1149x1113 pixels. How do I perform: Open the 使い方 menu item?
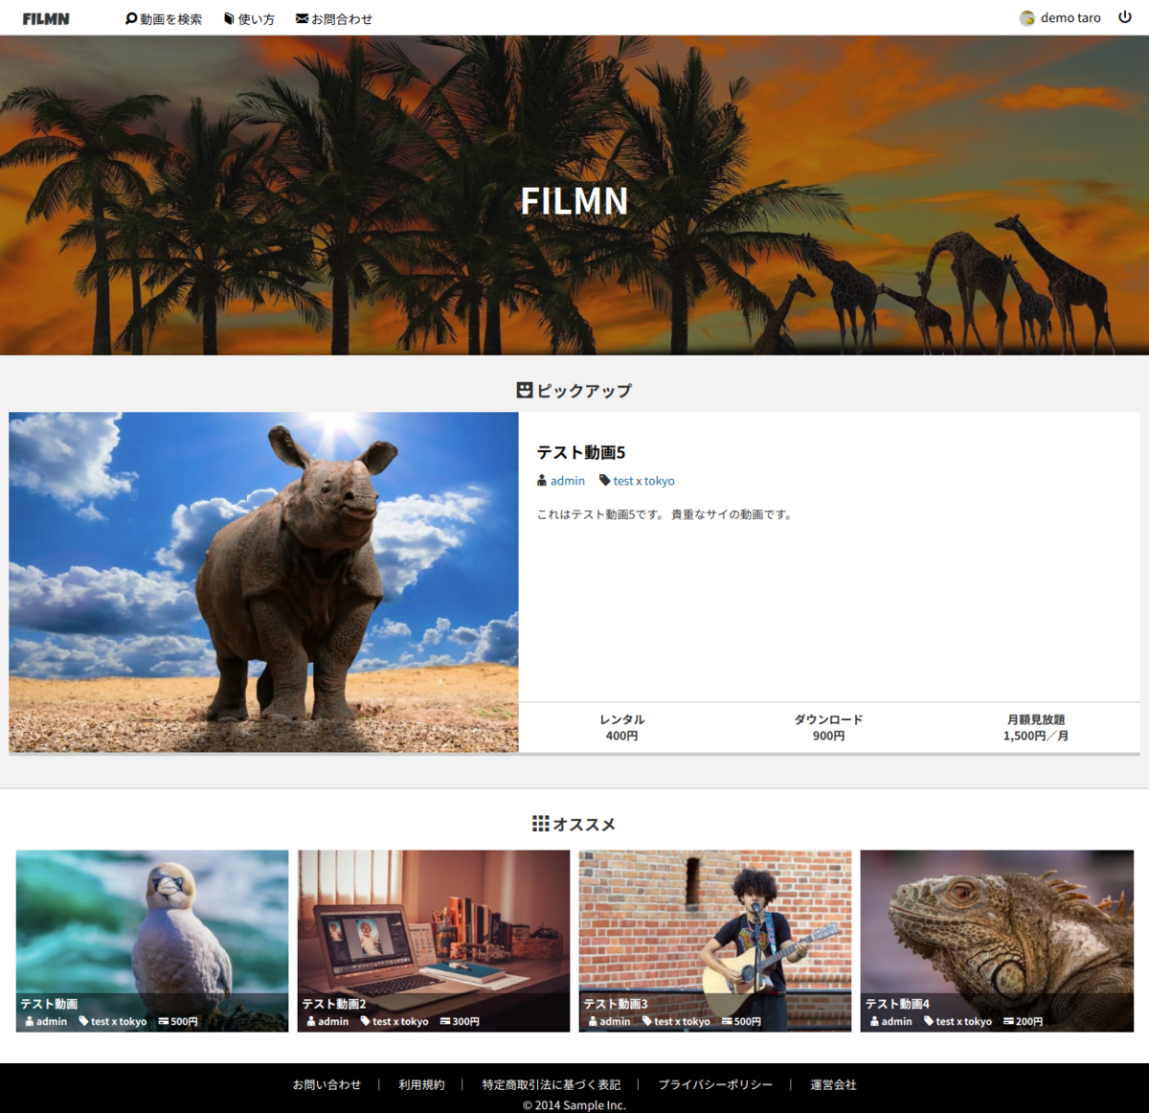click(x=249, y=18)
